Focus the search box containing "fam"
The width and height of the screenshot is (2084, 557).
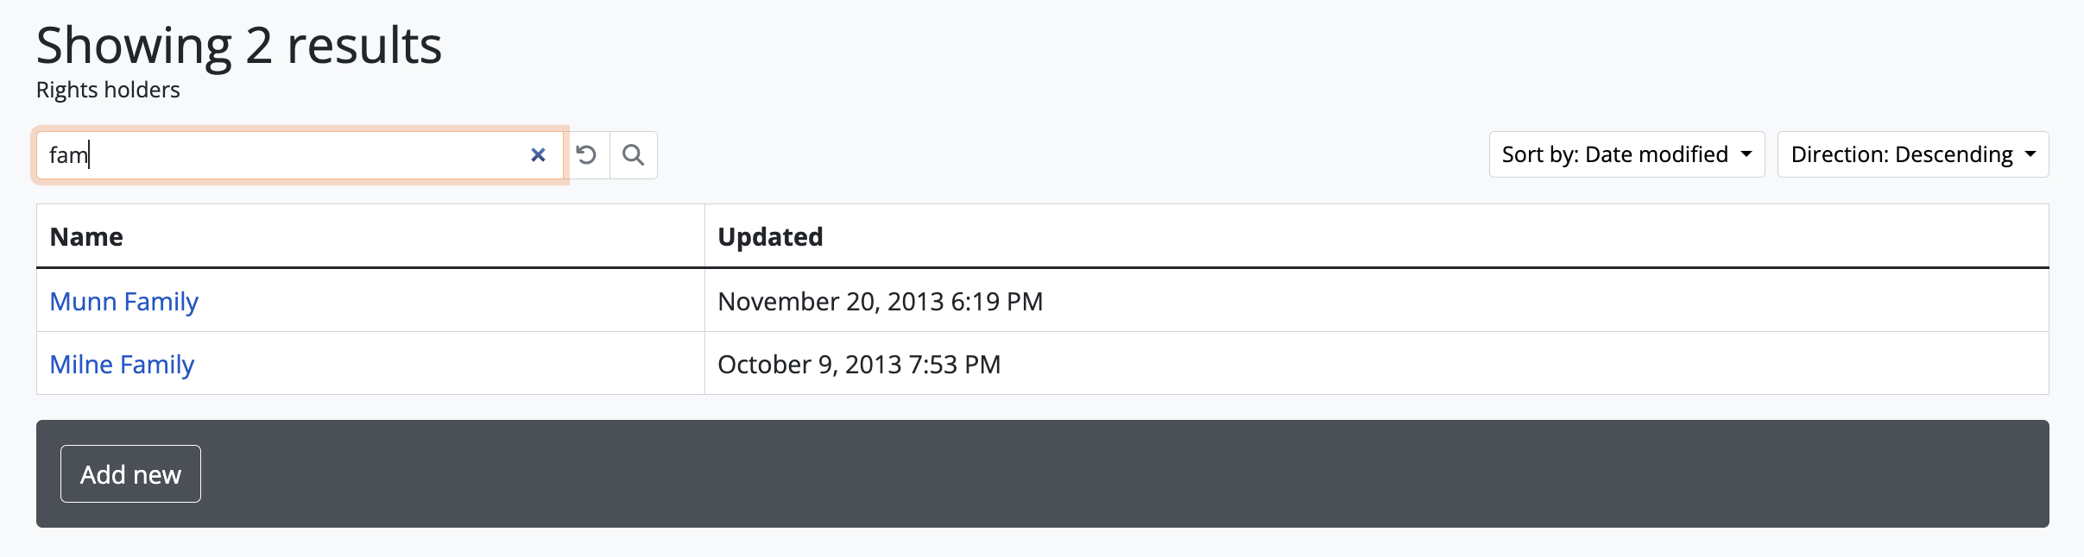tap(285, 155)
